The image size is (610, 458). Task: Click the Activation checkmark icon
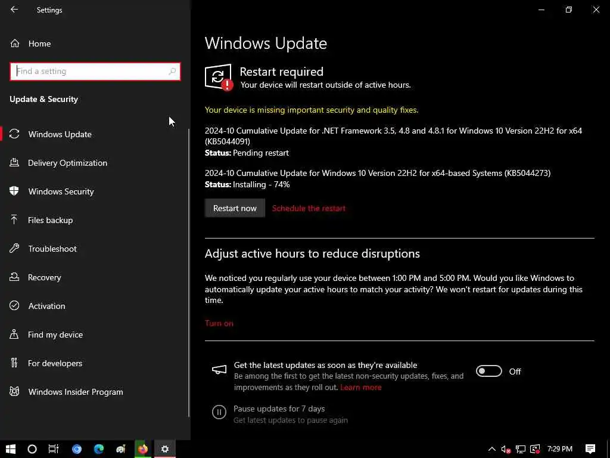coord(14,306)
